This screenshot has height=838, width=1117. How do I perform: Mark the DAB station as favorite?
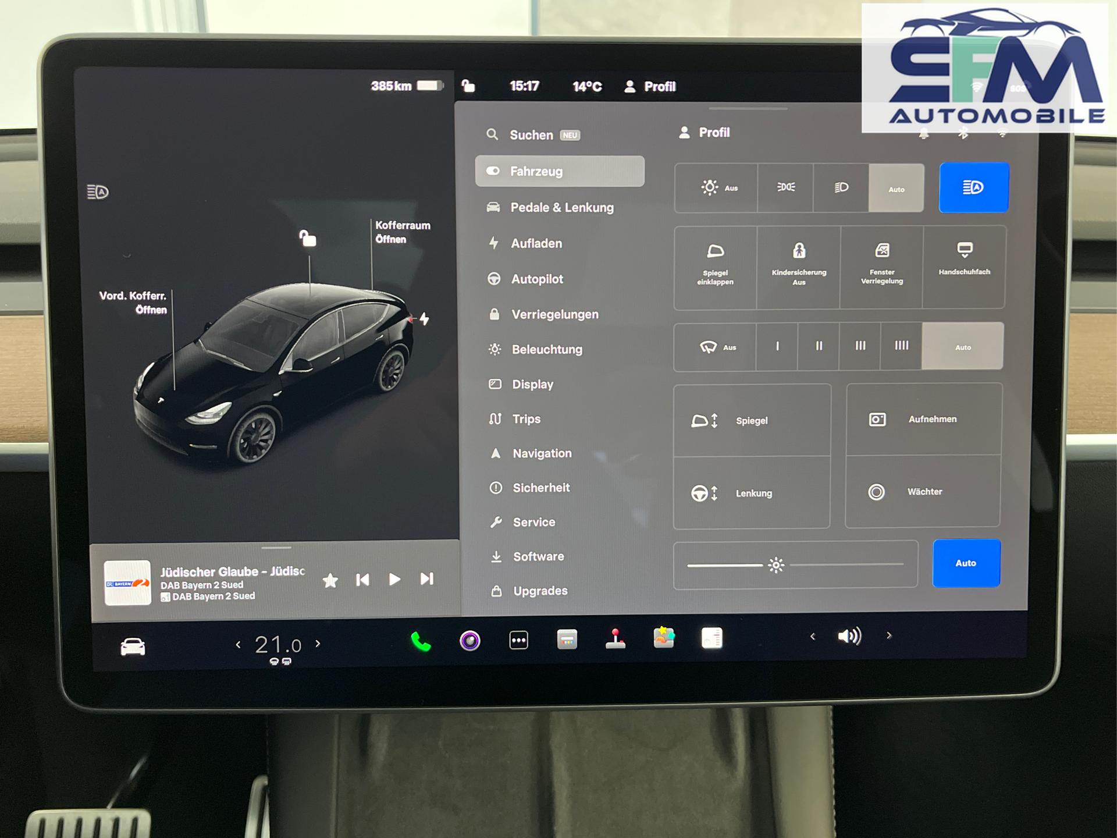pyautogui.click(x=330, y=580)
